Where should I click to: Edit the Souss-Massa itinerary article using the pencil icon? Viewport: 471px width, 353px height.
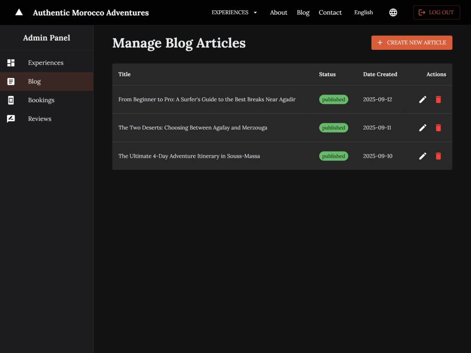click(422, 156)
